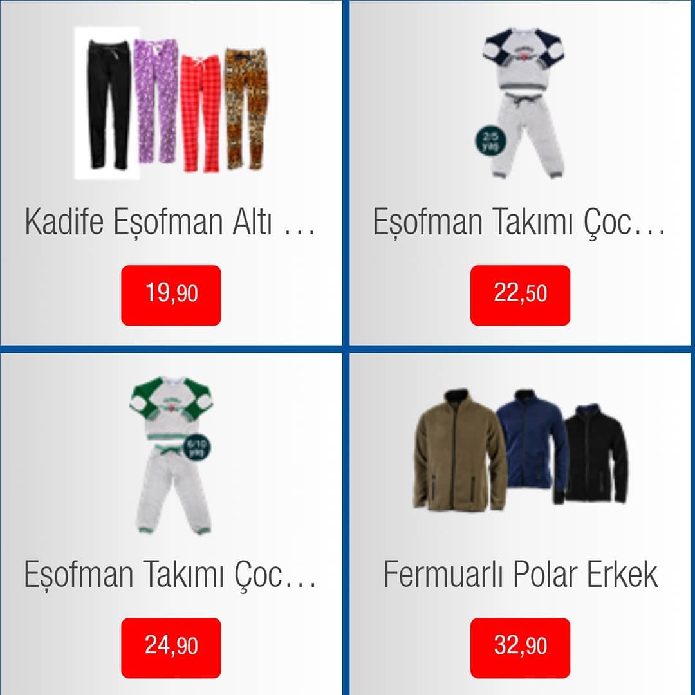Viewport: 695px width, 695px height.
Task: Select the olive green fleece jacket
Action: click(x=459, y=450)
